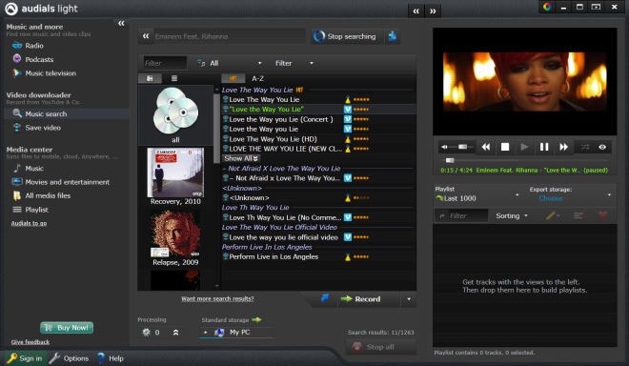Click the Stop all button
This screenshot has width=629, height=366.
pyautogui.click(x=380, y=347)
